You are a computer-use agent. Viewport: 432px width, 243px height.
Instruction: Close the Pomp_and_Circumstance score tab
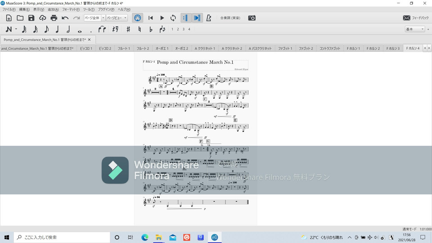(x=89, y=40)
